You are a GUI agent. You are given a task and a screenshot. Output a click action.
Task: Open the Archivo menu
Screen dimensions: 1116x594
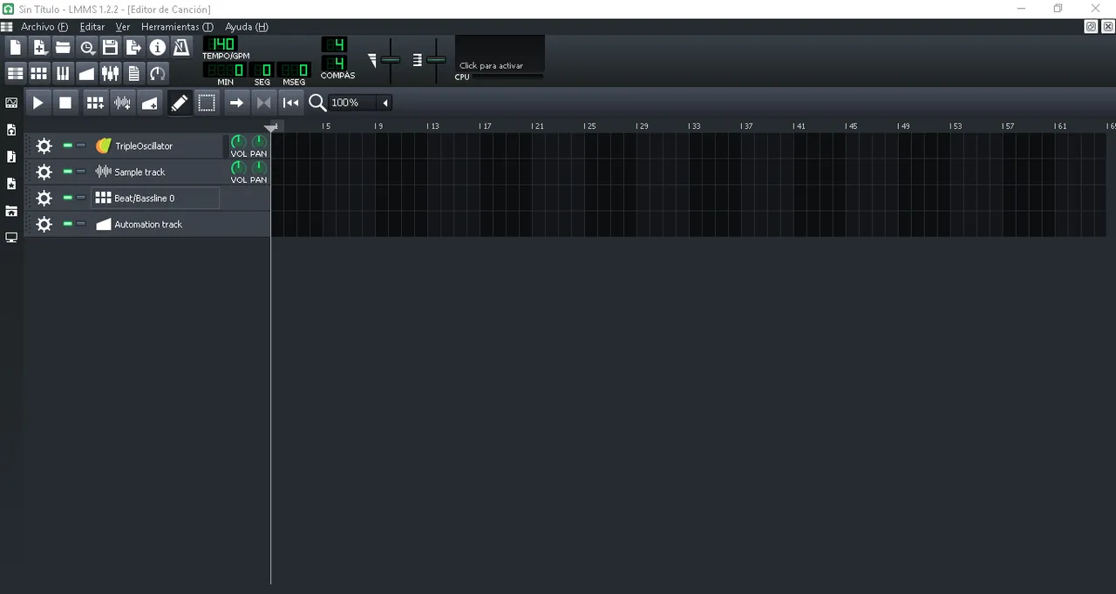[44, 27]
